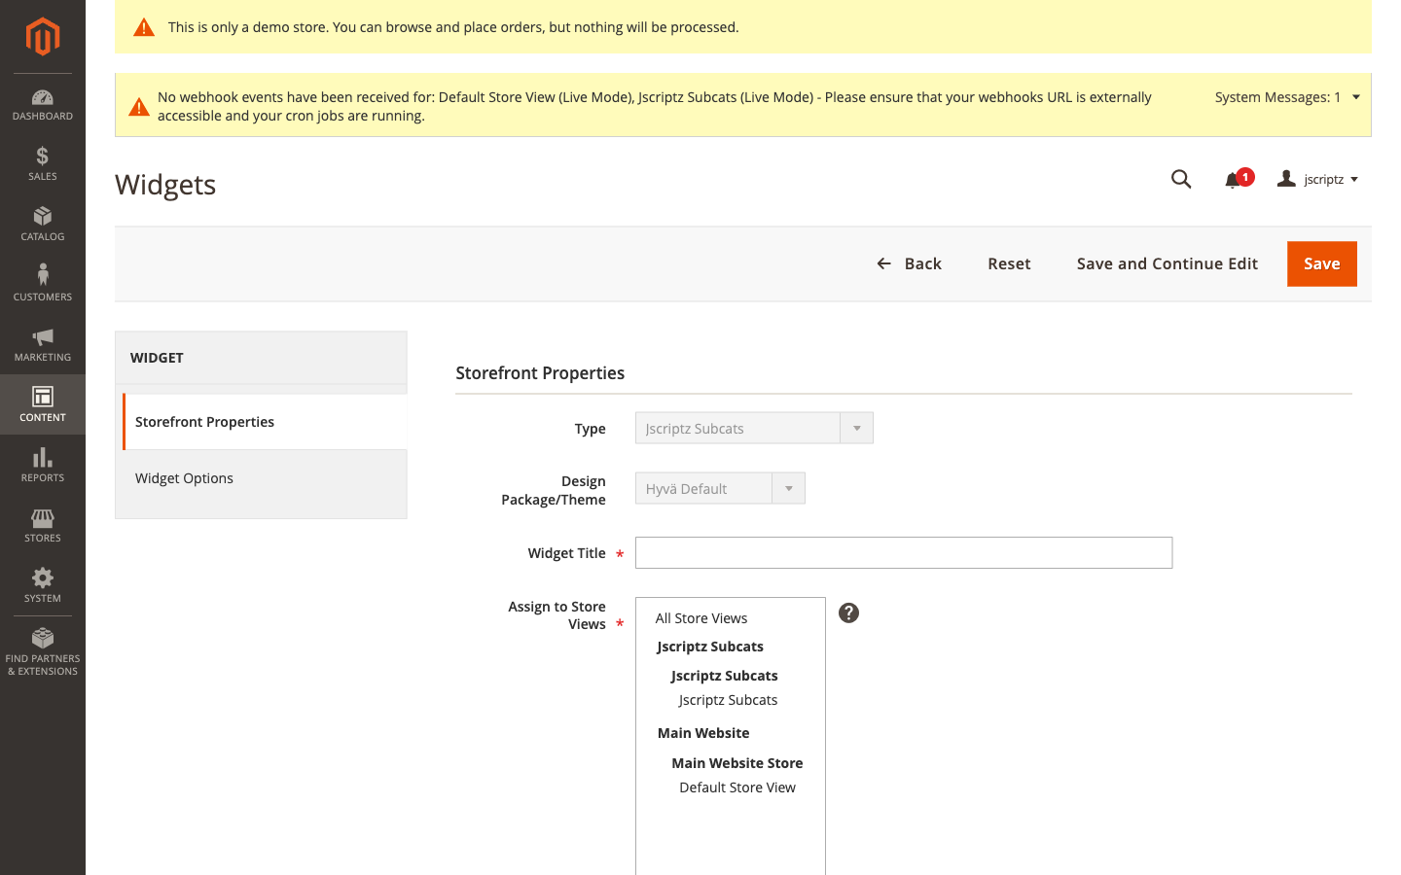Click inside the Widget Title field

(903, 552)
